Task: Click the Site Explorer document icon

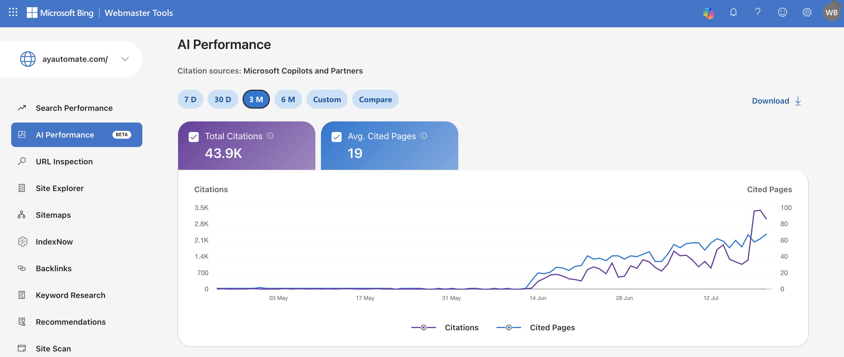Action: coord(22,188)
